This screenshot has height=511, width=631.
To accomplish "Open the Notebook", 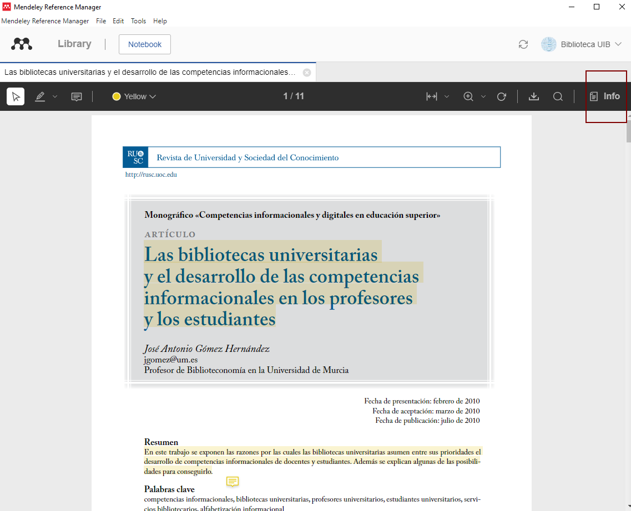I will point(145,44).
